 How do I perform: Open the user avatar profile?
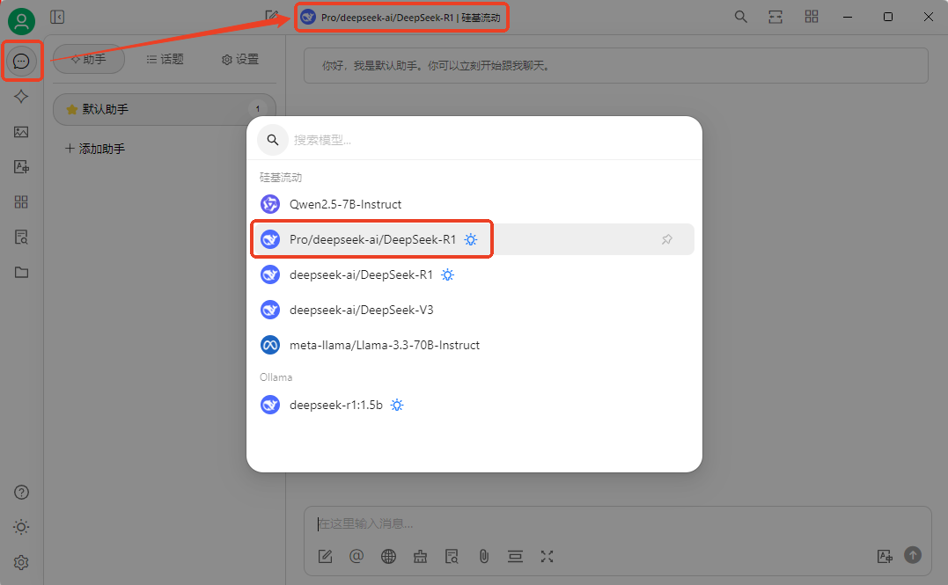pyautogui.click(x=21, y=22)
